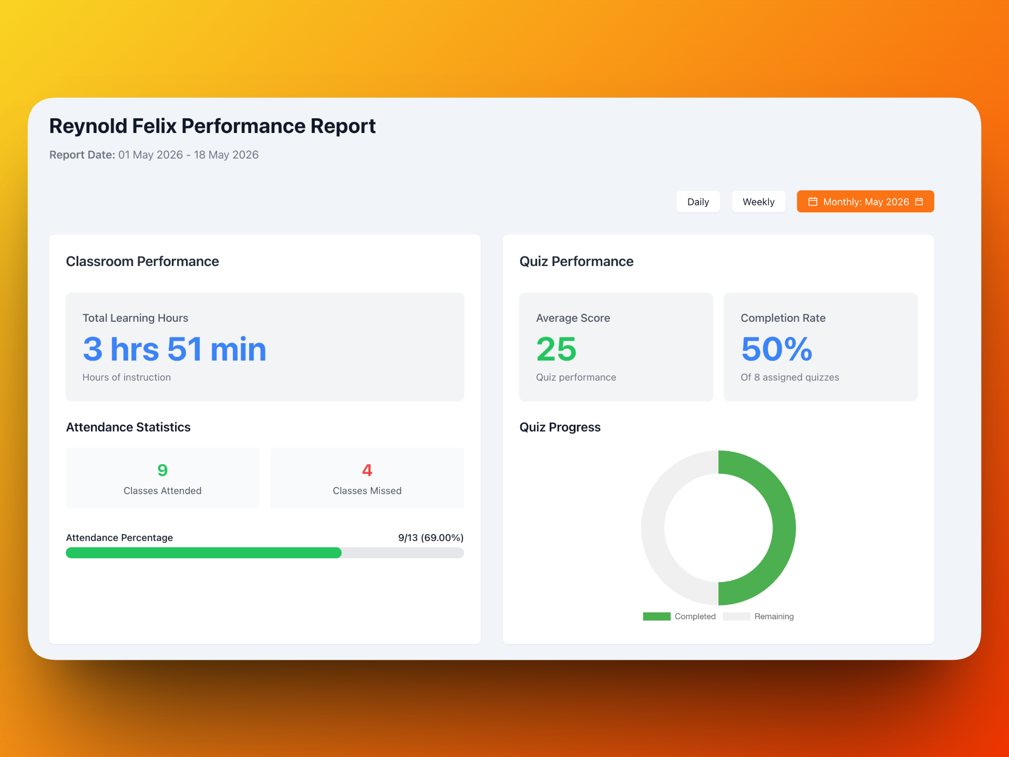Click the report date range text

coord(188,155)
